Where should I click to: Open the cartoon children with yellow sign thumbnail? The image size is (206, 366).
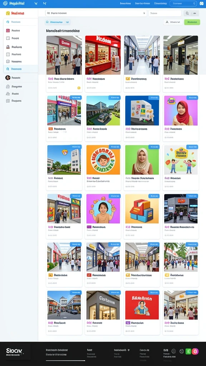181,160
